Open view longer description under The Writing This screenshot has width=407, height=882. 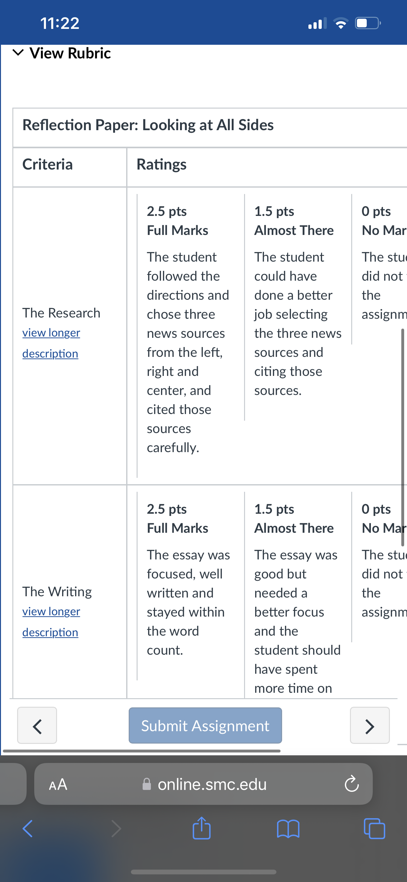pyautogui.click(x=51, y=622)
